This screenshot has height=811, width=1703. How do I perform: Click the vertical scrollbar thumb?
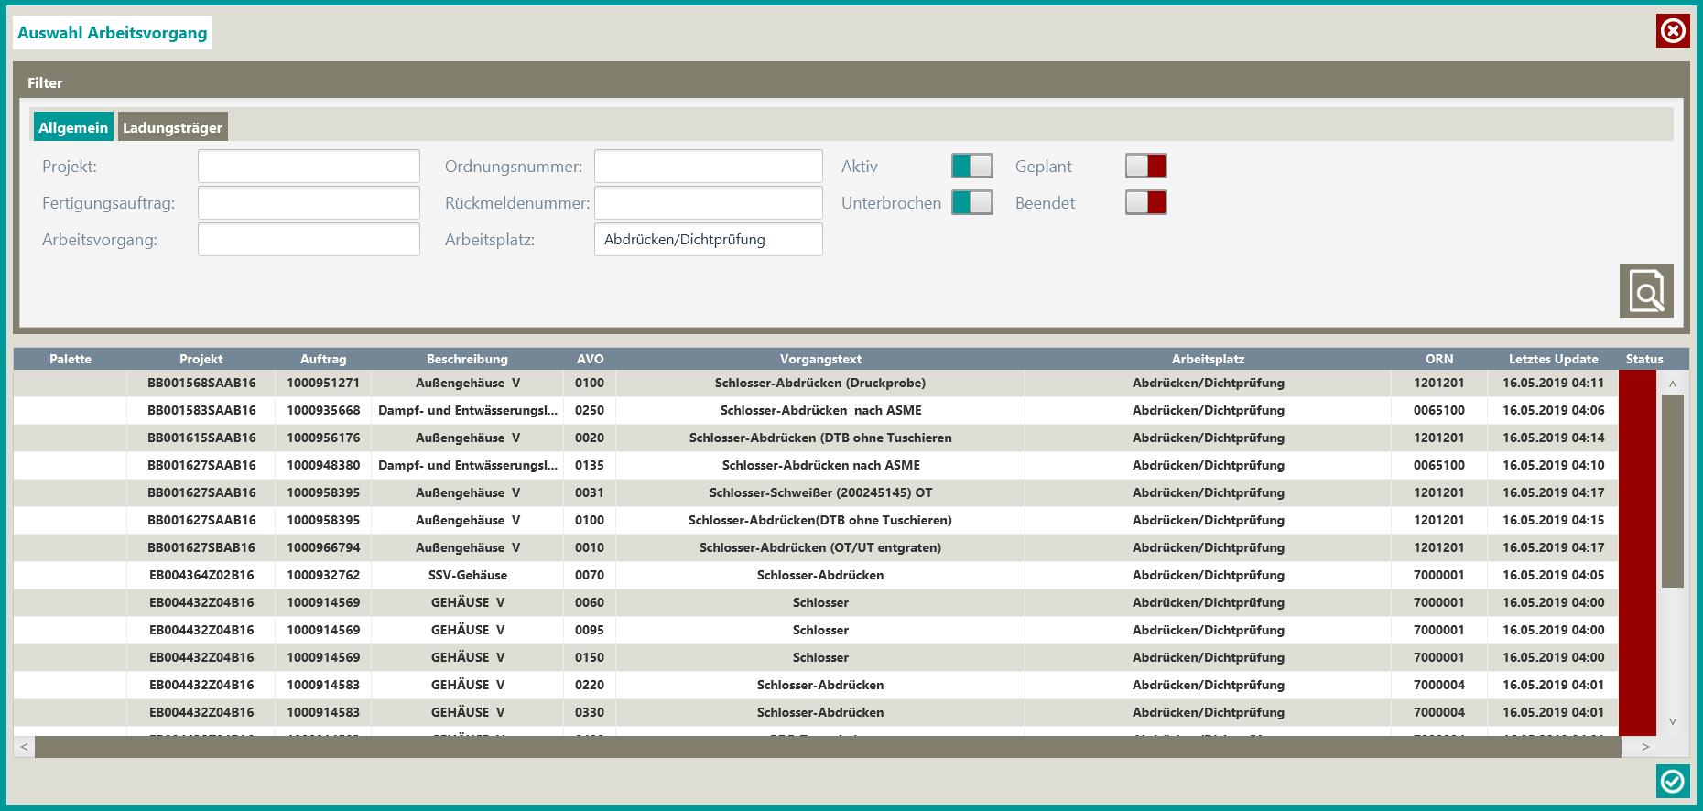1672,491
